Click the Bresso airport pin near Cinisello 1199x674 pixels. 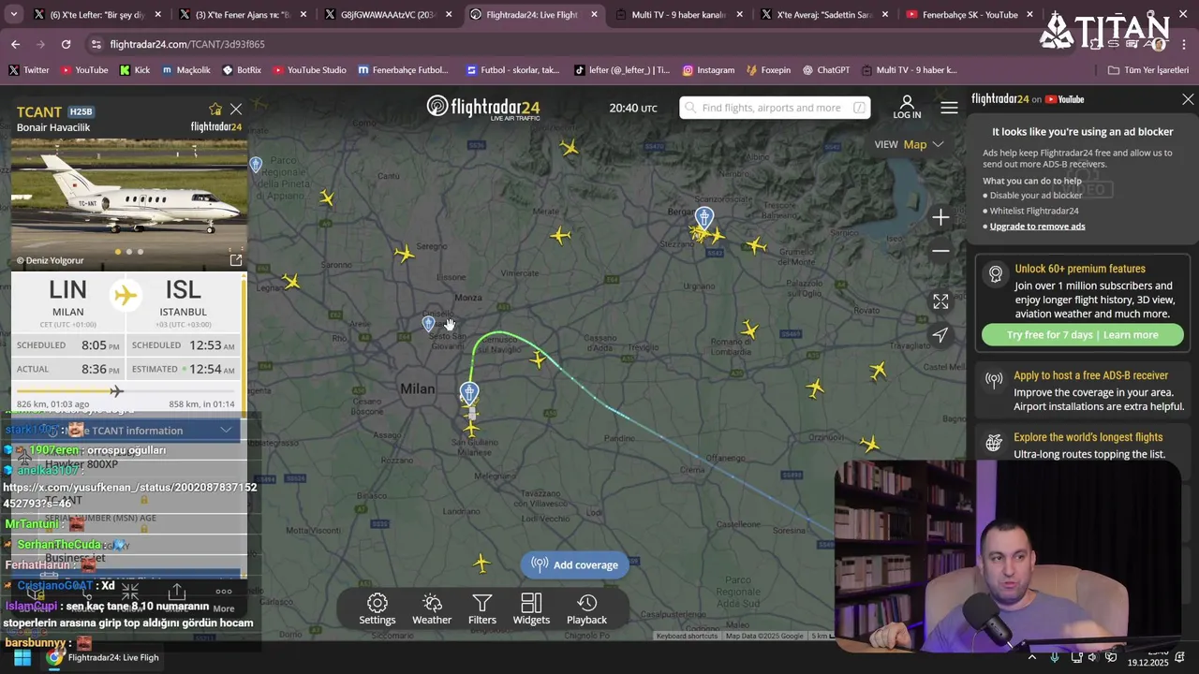pyautogui.click(x=428, y=324)
